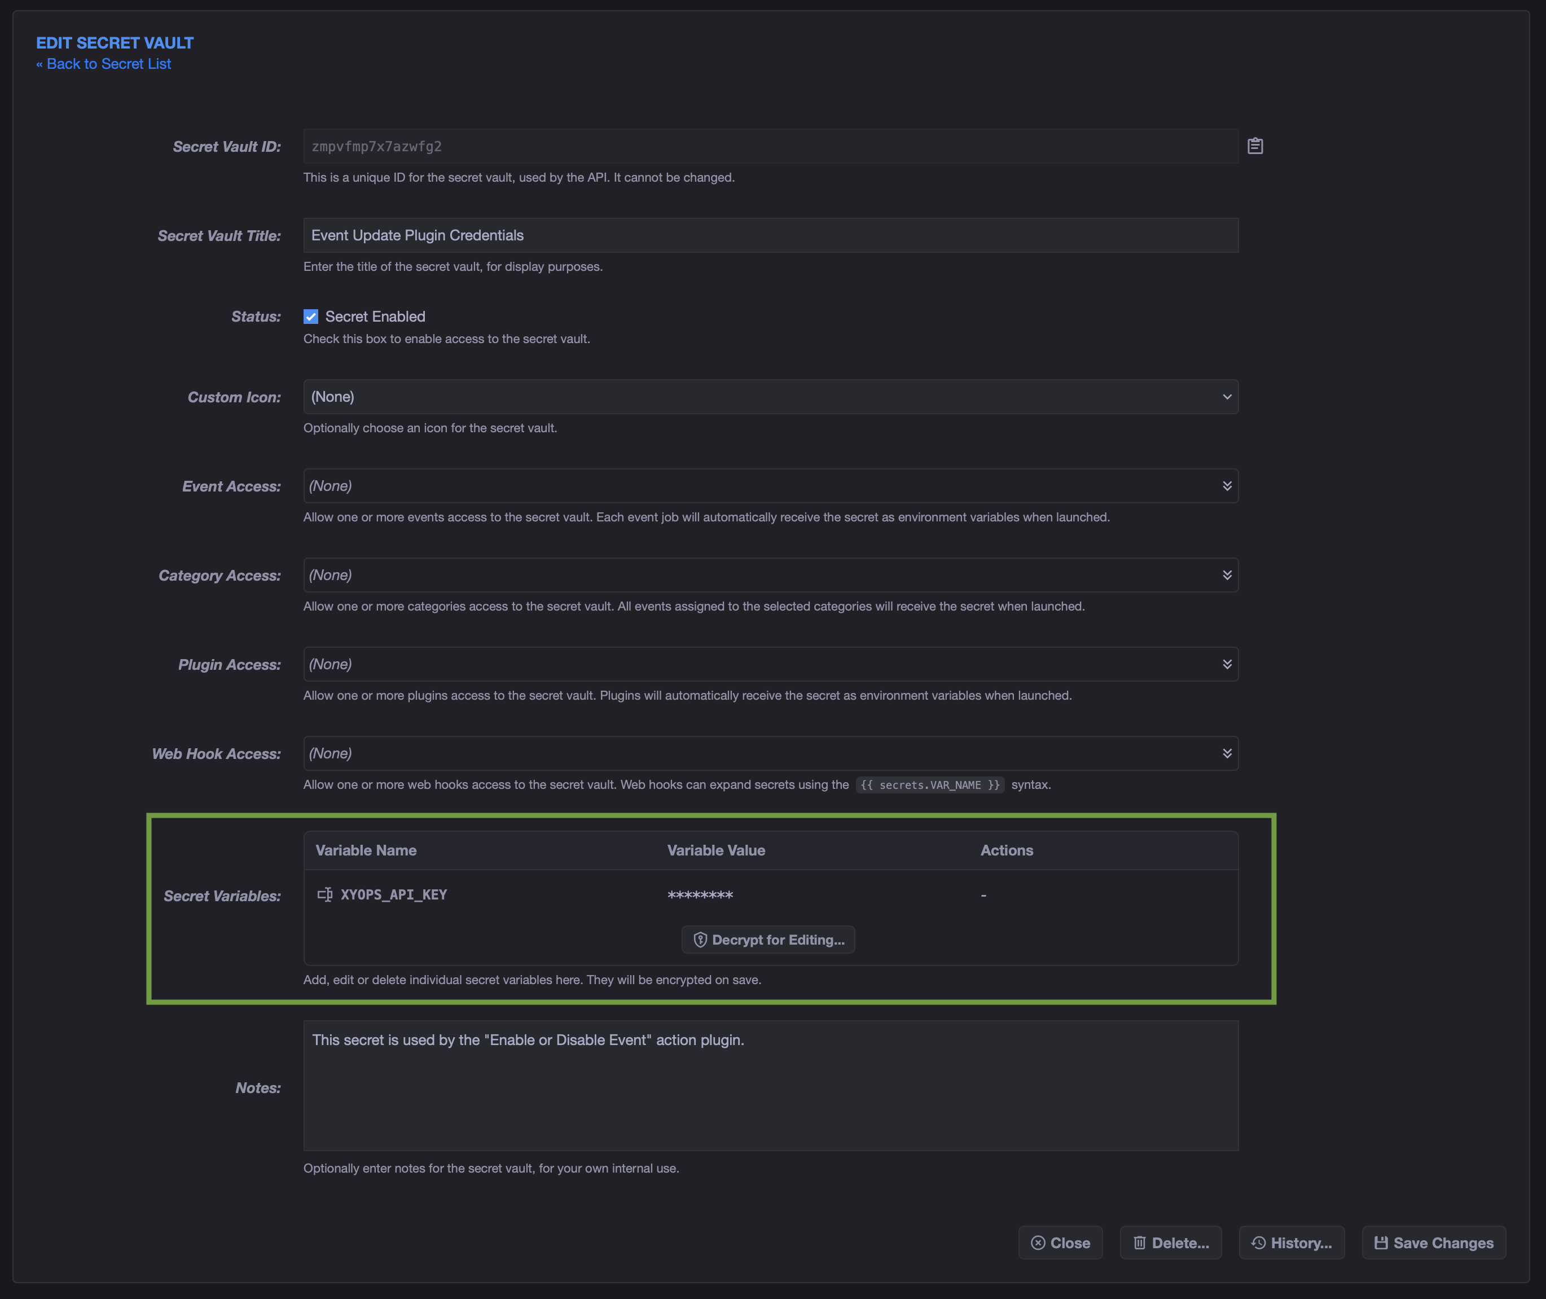
Task: Open the Plugin Access multi-select
Action: (x=771, y=664)
